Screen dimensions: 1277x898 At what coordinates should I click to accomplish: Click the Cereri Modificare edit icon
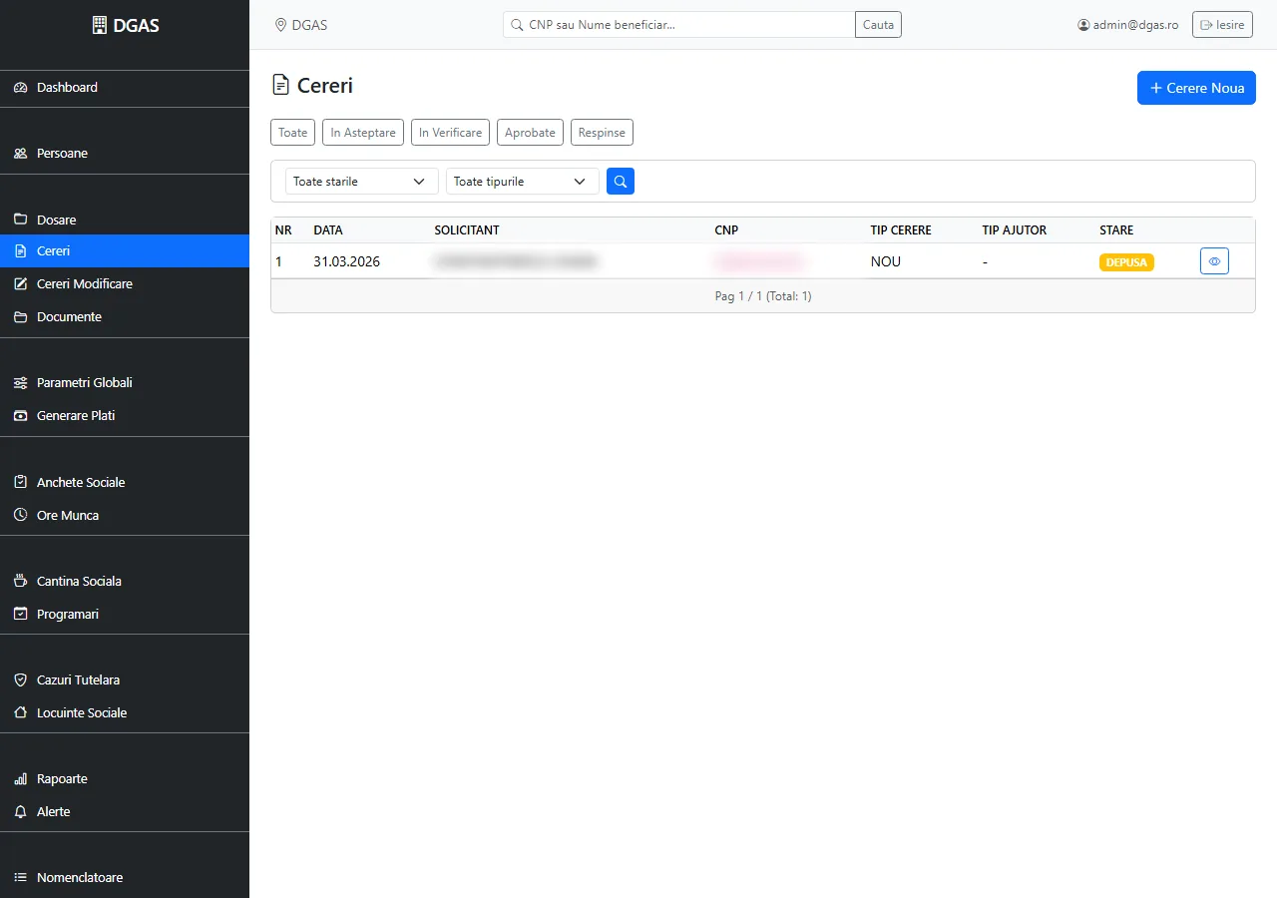(x=20, y=284)
